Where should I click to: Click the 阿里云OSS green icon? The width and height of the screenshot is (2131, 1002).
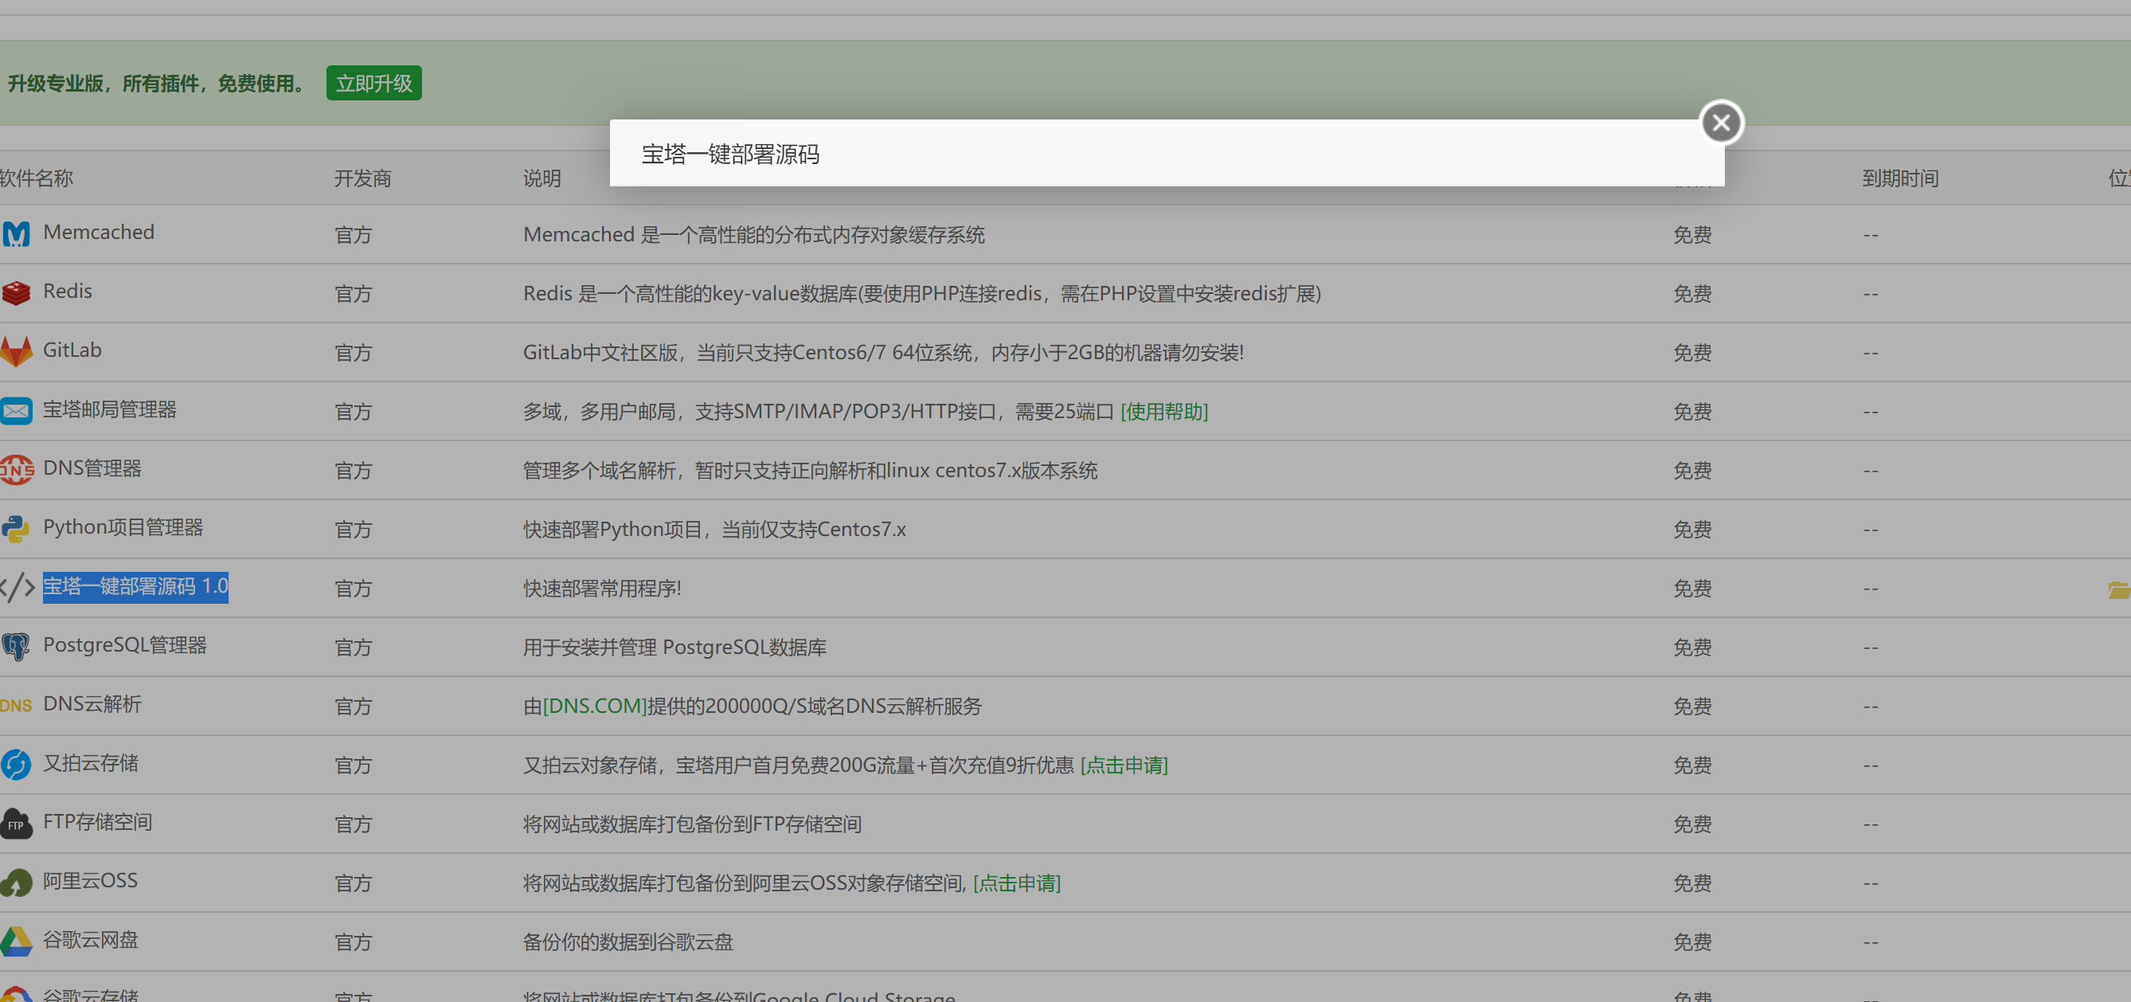click(x=16, y=883)
